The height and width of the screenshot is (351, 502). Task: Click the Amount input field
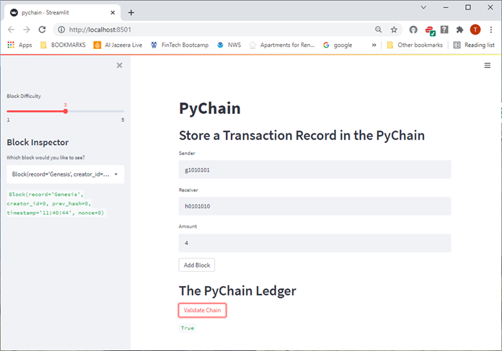[x=314, y=243]
